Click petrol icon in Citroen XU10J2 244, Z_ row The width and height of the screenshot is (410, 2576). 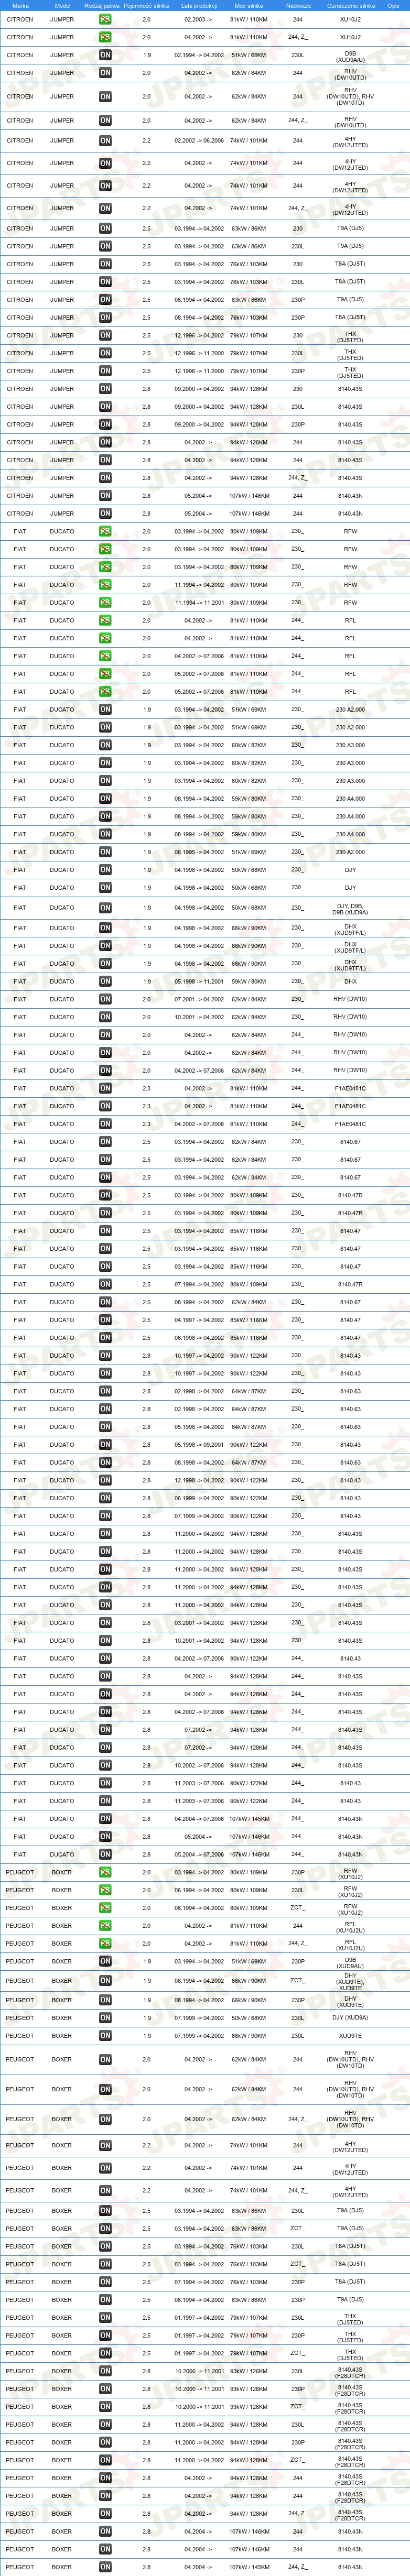pos(105,37)
